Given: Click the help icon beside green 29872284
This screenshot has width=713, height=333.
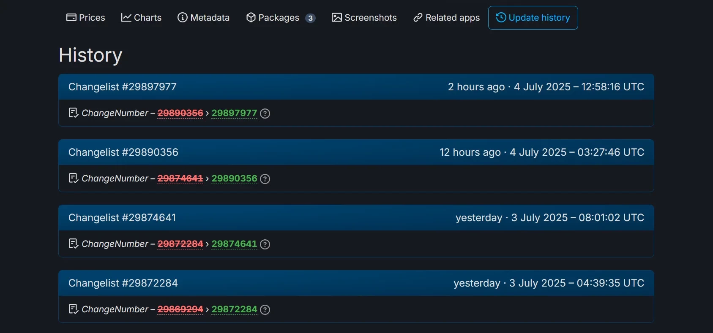Looking at the screenshot, I should [265, 310].
